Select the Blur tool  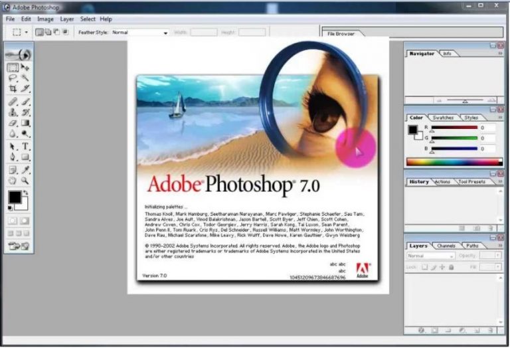point(13,133)
